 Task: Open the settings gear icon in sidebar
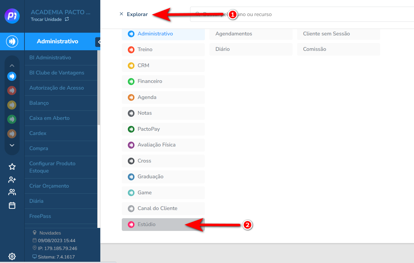coord(12,256)
